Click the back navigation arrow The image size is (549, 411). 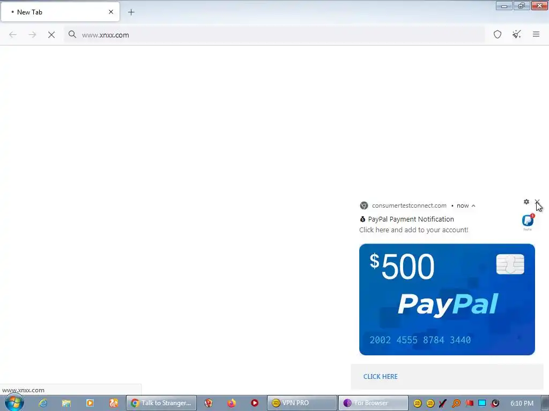pyautogui.click(x=13, y=35)
